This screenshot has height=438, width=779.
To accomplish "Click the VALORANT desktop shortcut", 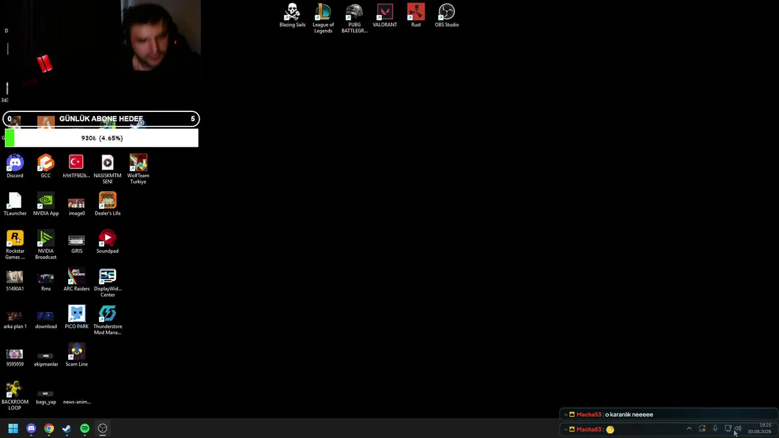I will (x=385, y=16).
